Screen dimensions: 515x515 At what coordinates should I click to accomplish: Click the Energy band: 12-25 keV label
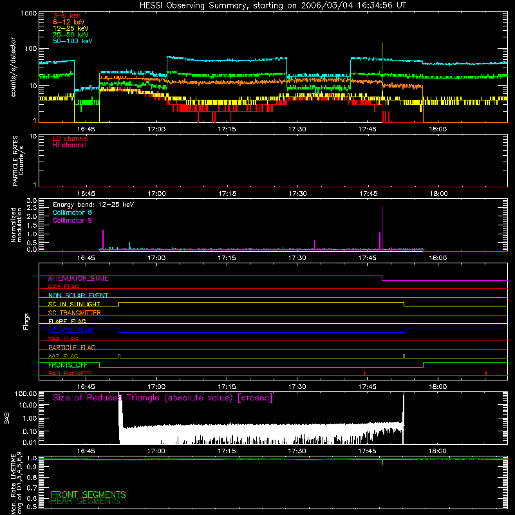[93, 205]
